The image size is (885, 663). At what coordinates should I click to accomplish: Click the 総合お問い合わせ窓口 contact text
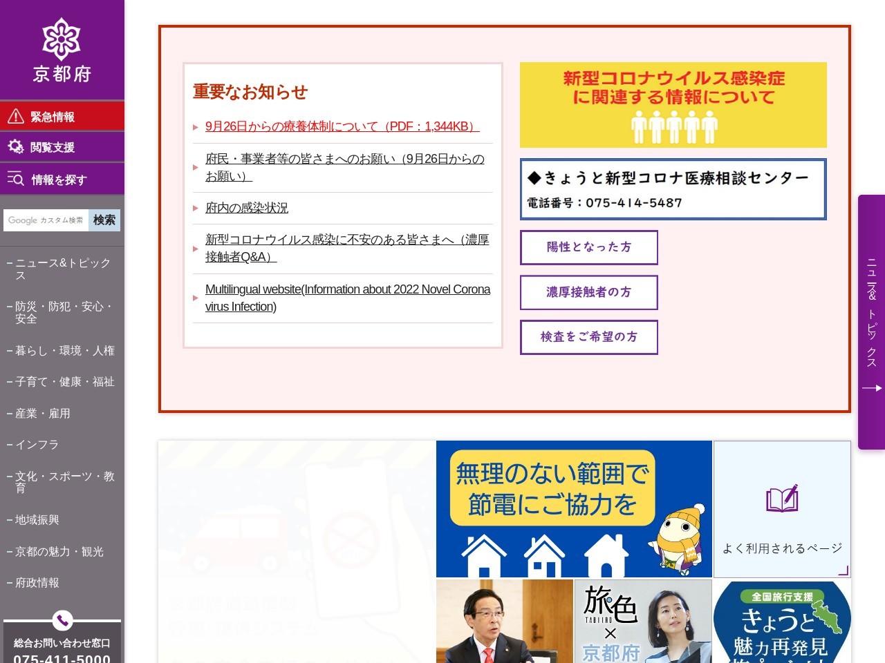point(62,643)
